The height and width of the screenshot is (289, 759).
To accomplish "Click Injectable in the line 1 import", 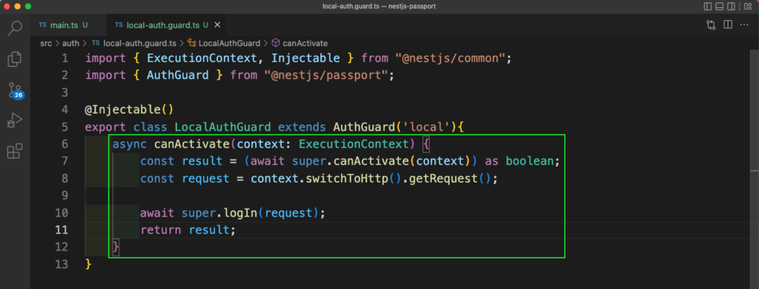I will tap(305, 59).
